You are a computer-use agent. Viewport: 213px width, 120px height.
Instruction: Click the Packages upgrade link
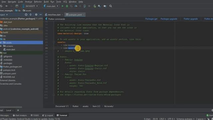169,19
